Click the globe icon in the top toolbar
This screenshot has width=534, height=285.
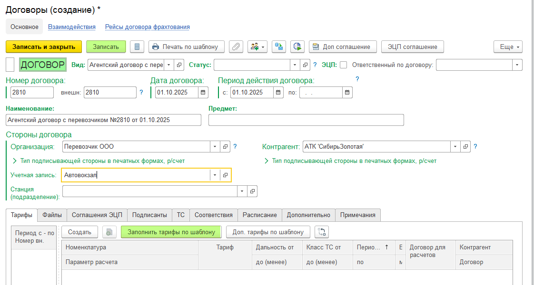pos(297,47)
